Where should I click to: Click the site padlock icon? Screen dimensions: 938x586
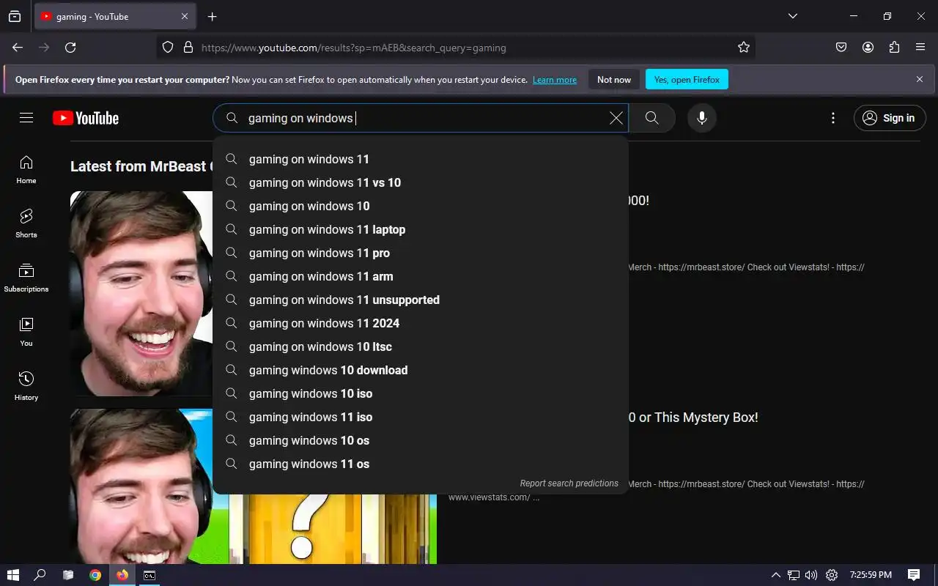pos(188,48)
